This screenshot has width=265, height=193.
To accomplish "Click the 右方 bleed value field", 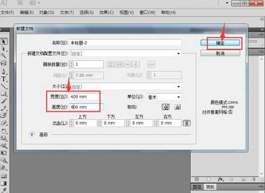I will [x=170, y=123].
